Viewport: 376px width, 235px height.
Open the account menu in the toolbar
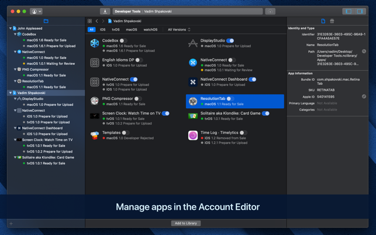(36, 11)
